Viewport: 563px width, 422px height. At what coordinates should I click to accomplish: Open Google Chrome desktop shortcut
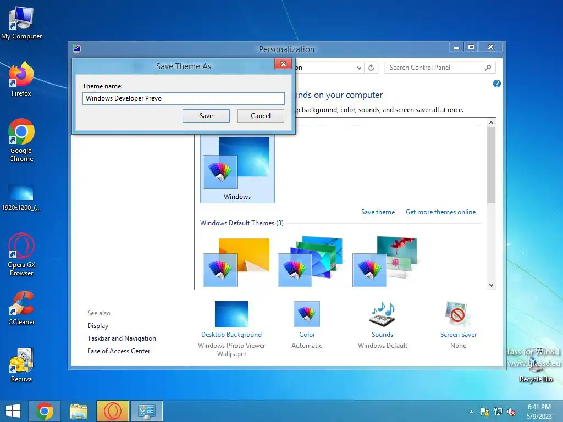[x=21, y=140]
